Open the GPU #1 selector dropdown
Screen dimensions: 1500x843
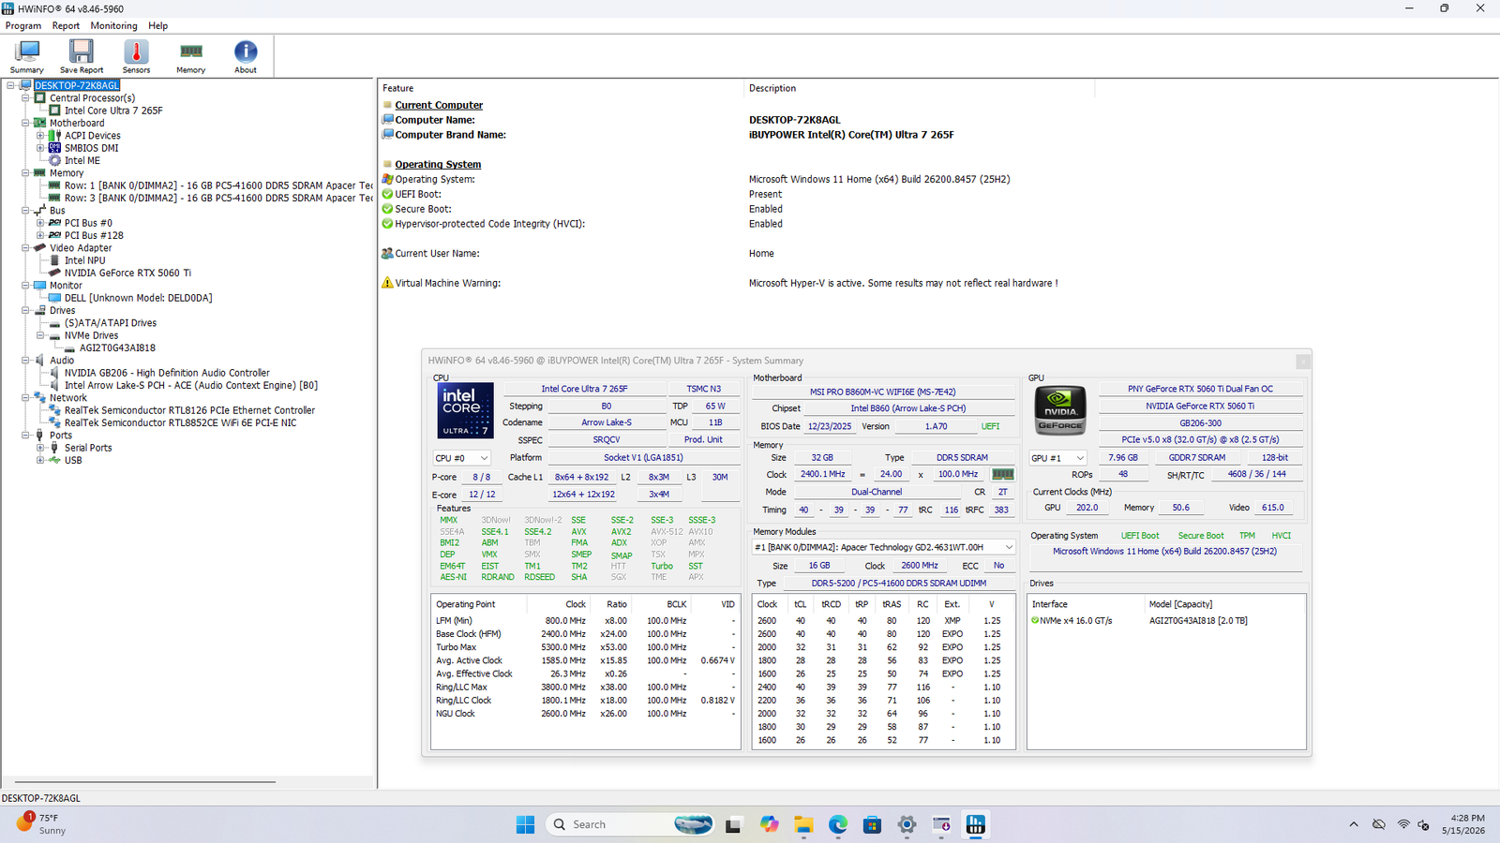[1057, 458]
